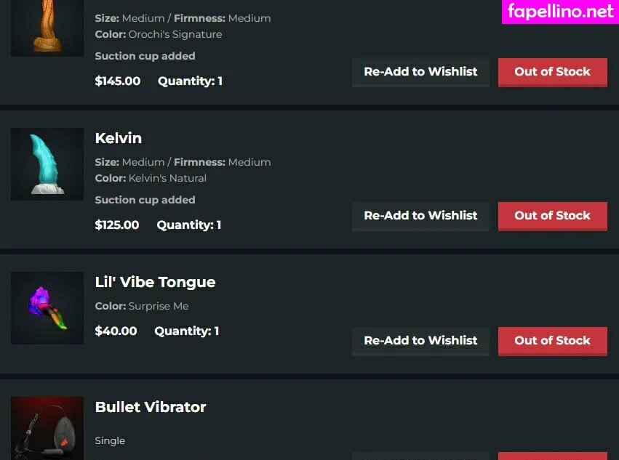Click the Lil' Vibe Tongue thumbnail
Image resolution: width=619 pixels, height=460 pixels.
[47, 308]
